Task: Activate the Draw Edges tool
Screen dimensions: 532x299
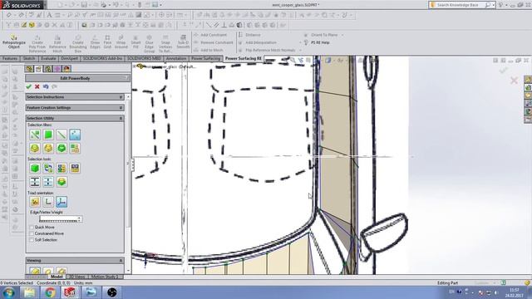Action: coord(95,42)
